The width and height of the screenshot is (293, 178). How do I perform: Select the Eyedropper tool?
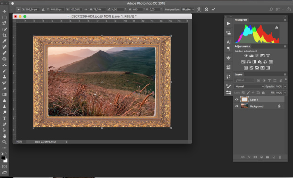pyautogui.click(x=4, y=41)
